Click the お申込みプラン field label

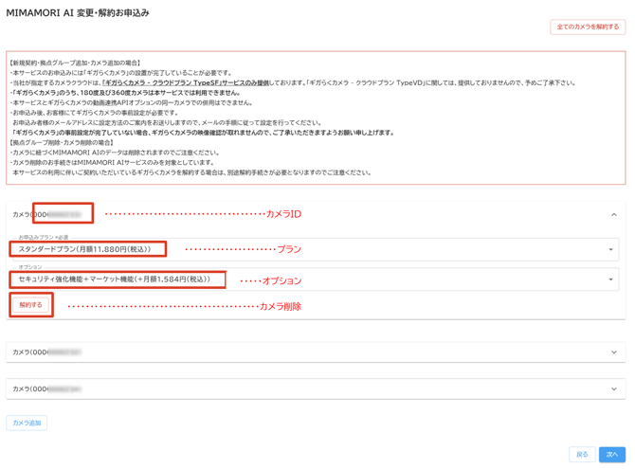[x=43, y=237]
